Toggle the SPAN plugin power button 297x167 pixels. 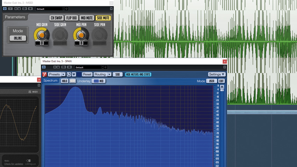click(44, 67)
